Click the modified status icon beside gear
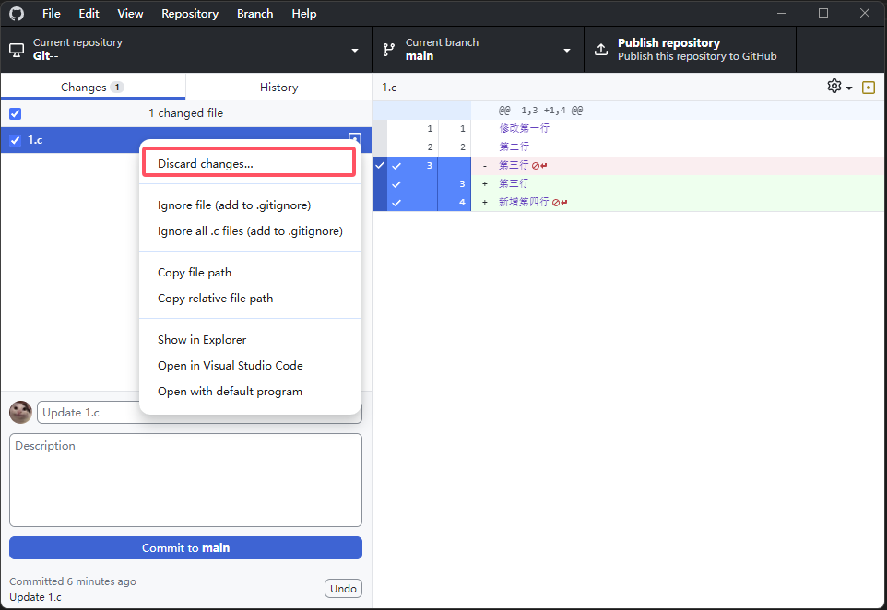887x610 pixels. pos(868,88)
